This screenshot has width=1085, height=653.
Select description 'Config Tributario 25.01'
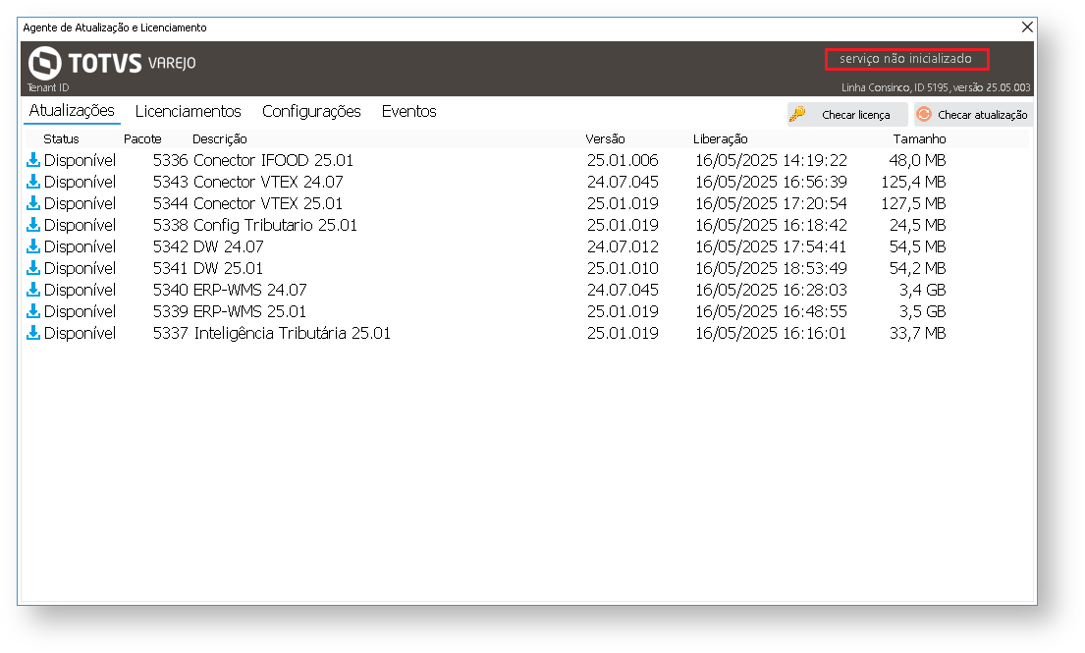275,226
